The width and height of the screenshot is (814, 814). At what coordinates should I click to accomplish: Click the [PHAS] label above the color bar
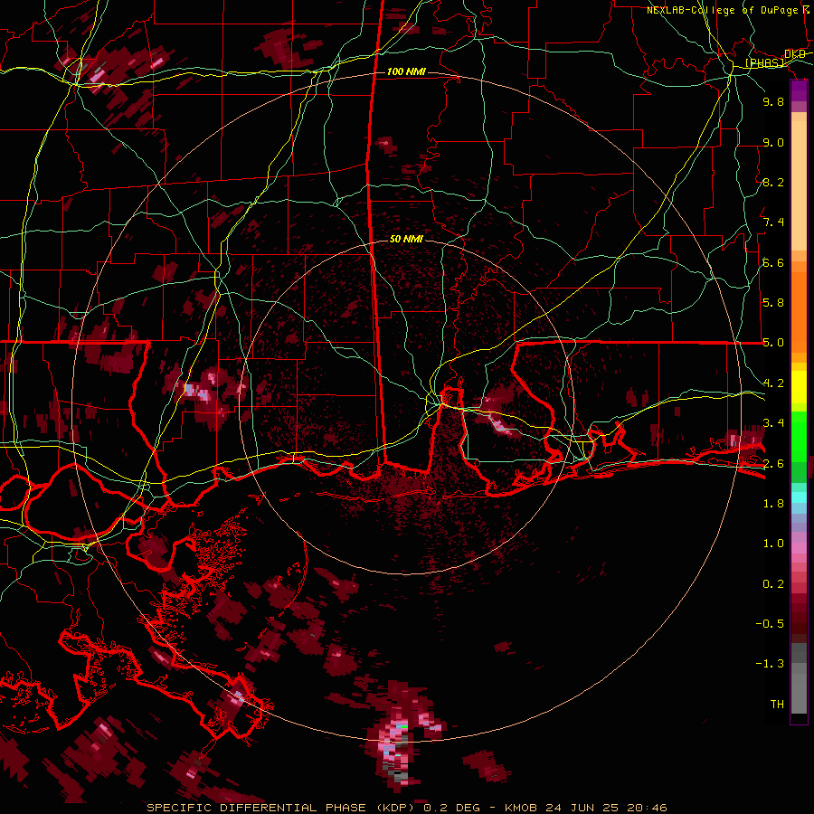(764, 63)
